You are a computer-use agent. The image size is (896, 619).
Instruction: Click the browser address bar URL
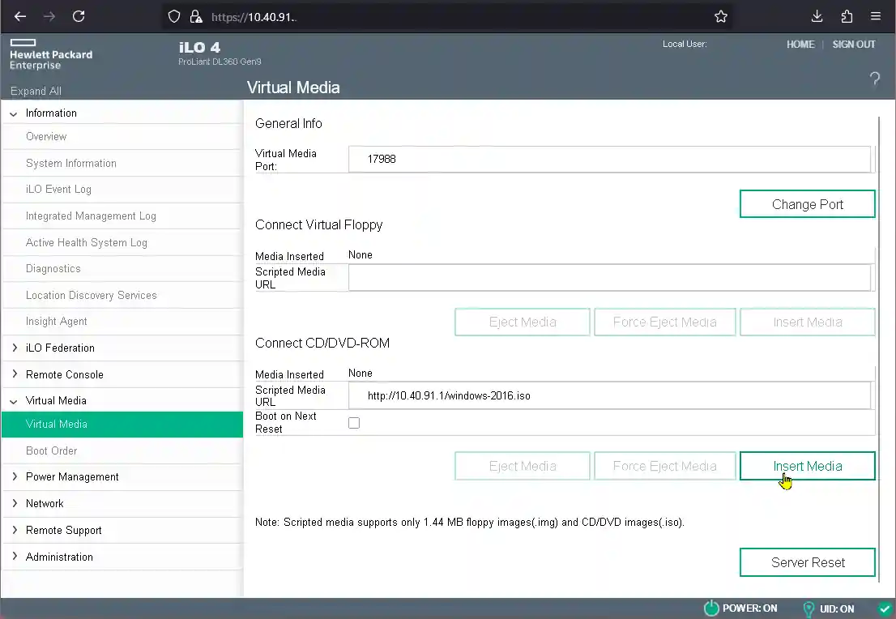[254, 17]
